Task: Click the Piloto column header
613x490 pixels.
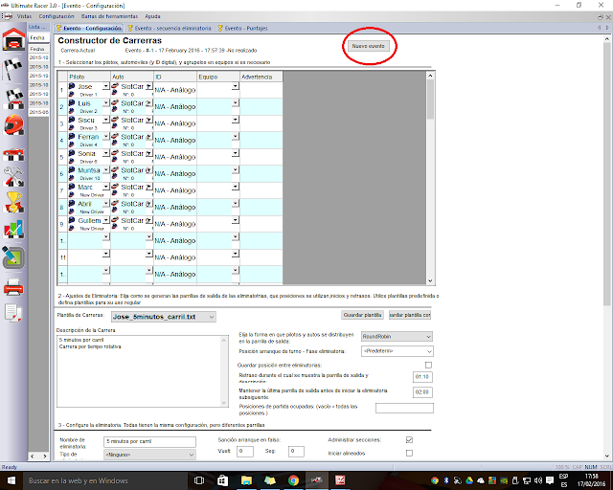Action: tap(89, 77)
